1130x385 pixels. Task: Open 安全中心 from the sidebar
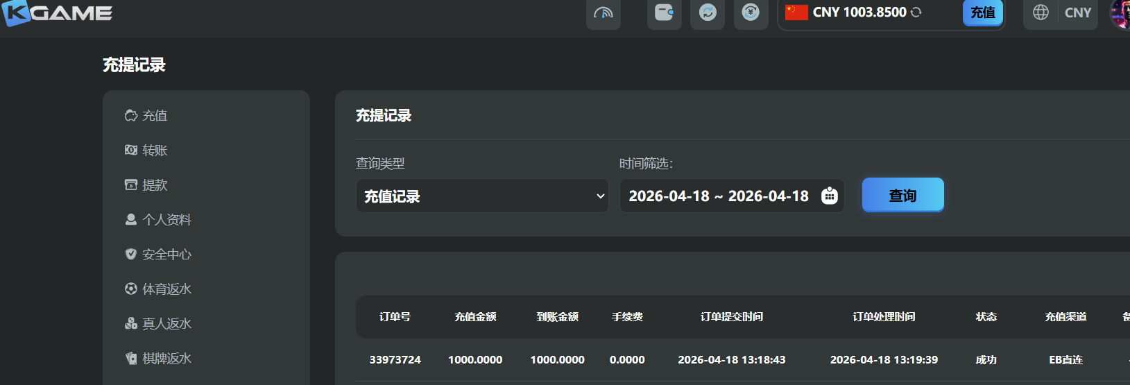click(x=166, y=255)
